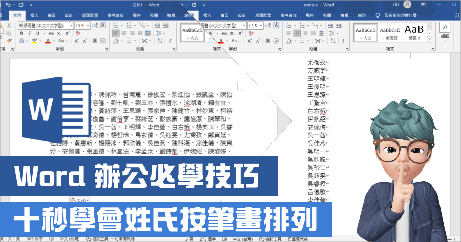Click Clear Formatting eraser in sample window

click(x=251, y=33)
